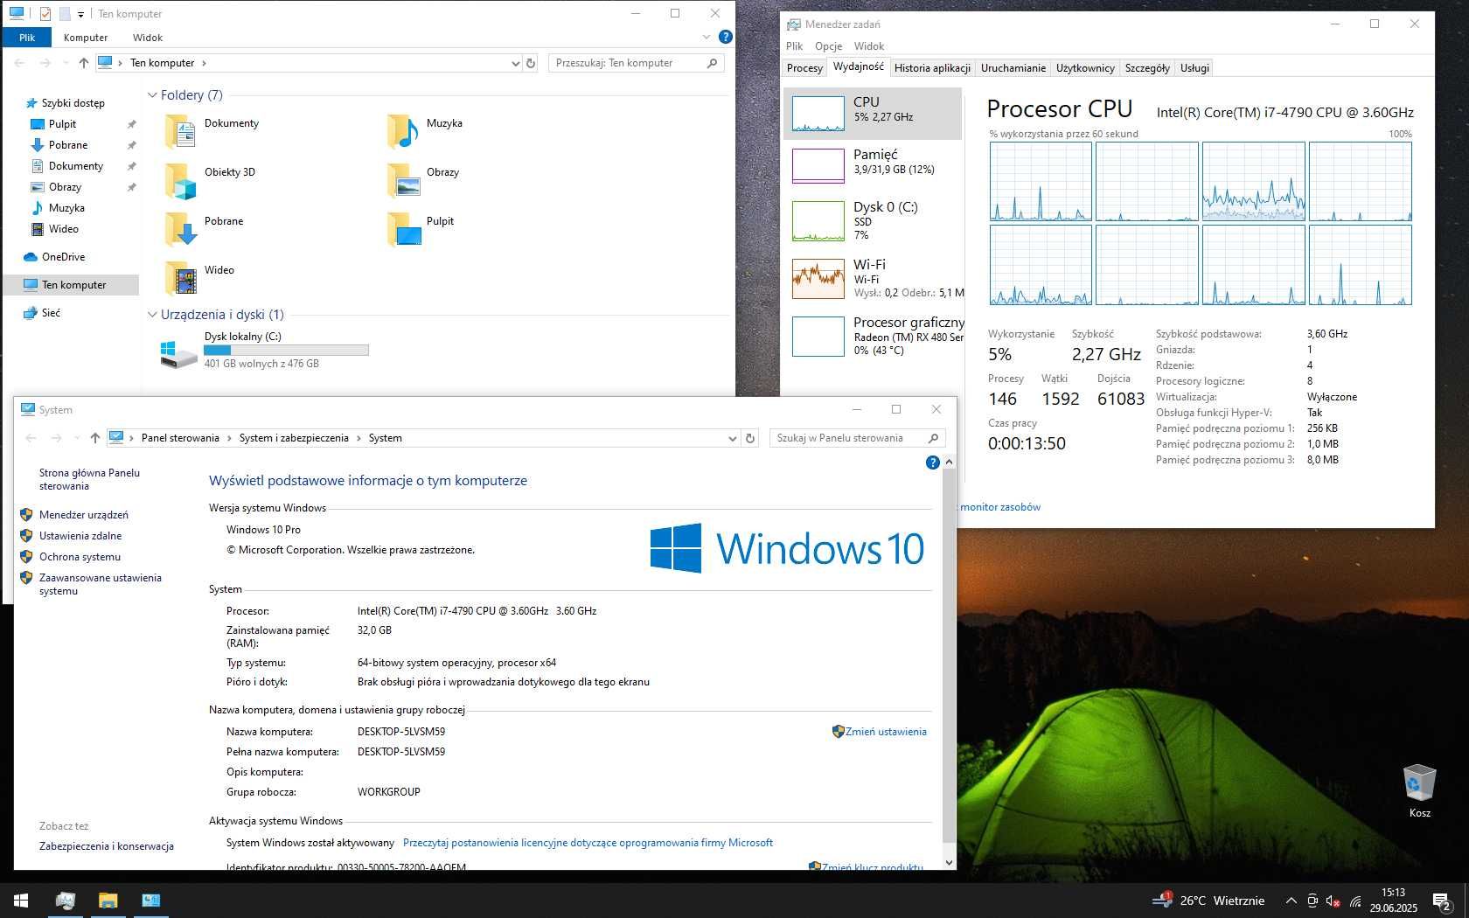Viewport: 1469px width, 918px height.
Task: Open Zaawansowane ustawienia systemu link
Action: [x=100, y=584]
